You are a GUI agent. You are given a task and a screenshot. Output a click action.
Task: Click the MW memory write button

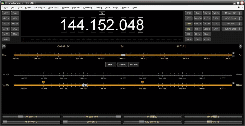pos(15,34)
